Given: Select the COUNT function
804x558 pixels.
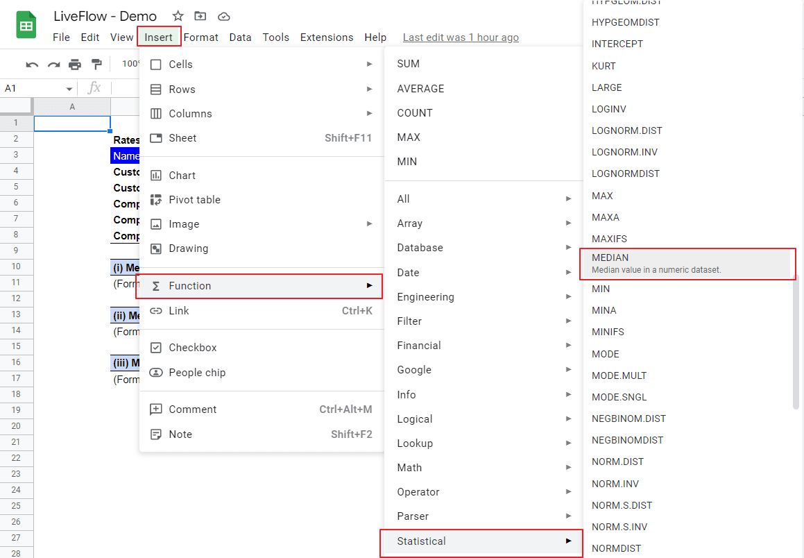Looking at the screenshot, I should tap(484, 113).
